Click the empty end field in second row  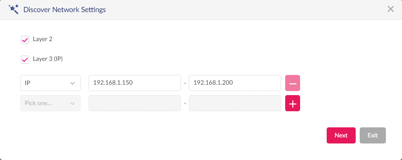pyautogui.click(x=235, y=103)
